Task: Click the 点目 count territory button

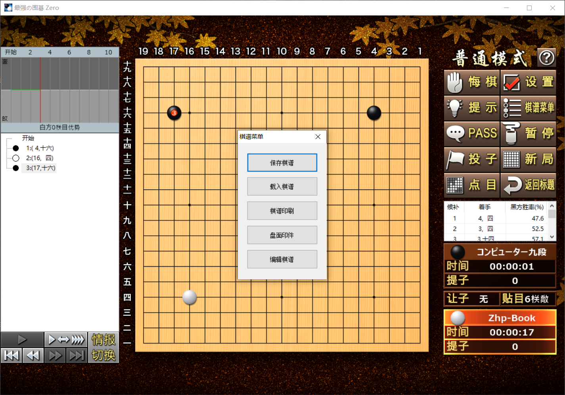Action: click(x=472, y=185)
